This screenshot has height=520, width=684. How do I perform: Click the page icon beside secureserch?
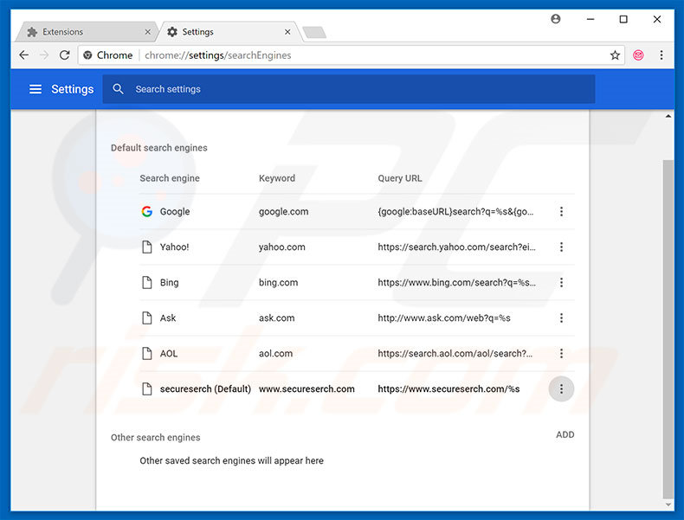pos(147,388)
